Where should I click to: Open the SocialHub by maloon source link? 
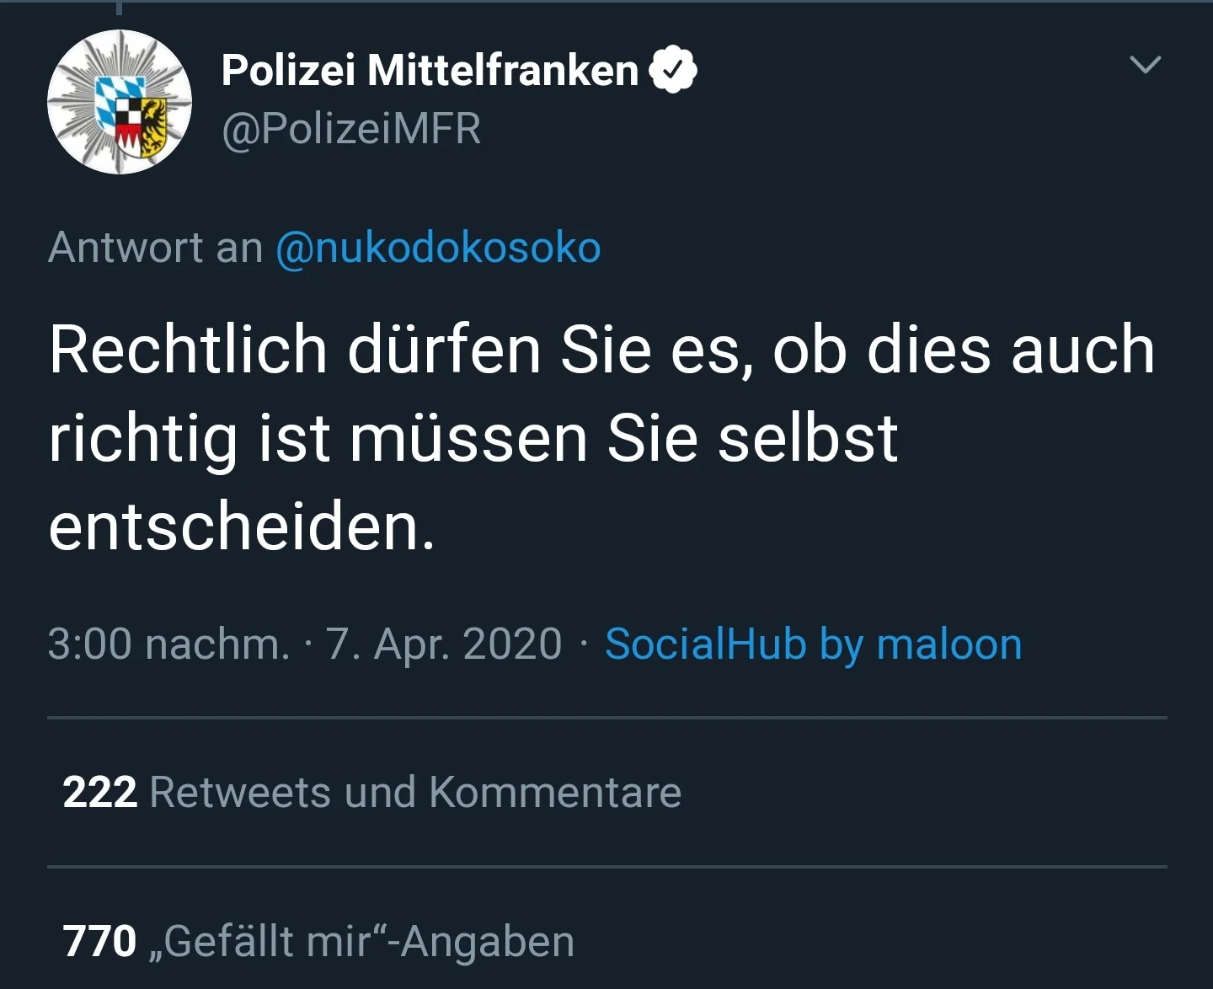(813, 644)
